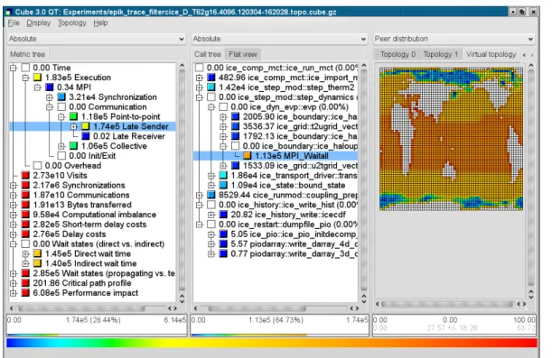This screenshot has height=358, width=552.
Task: Collapse the Point-to-point node
Action: [61, 116]
